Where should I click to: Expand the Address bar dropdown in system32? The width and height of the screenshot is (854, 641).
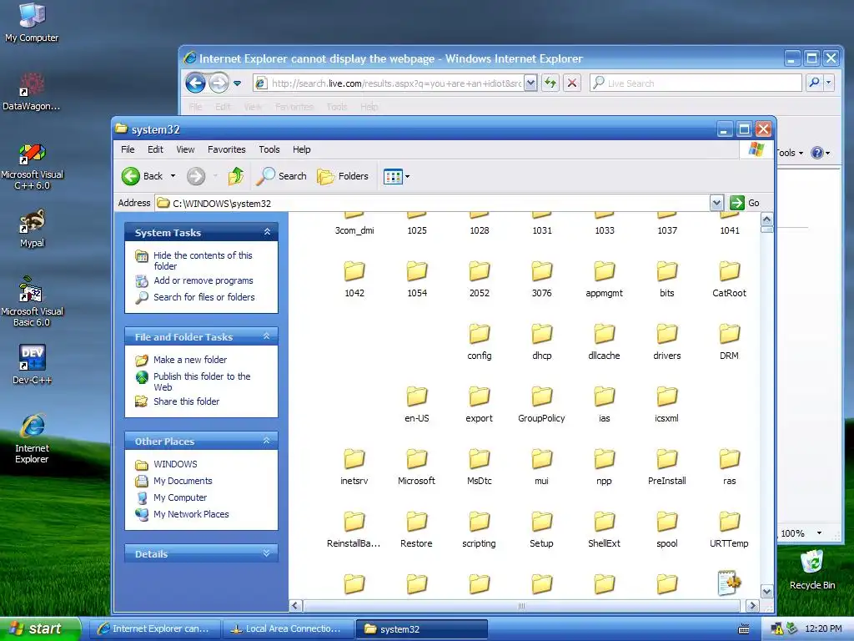tap(716, 203)
